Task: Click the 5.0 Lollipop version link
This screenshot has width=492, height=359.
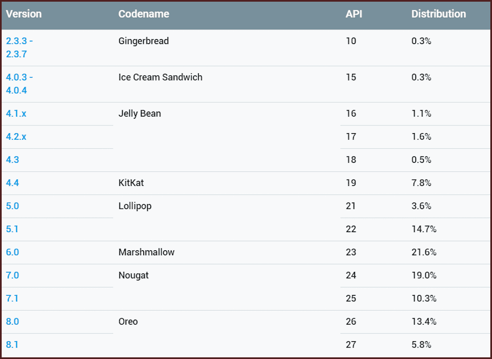Action: [x=12, y=206]
